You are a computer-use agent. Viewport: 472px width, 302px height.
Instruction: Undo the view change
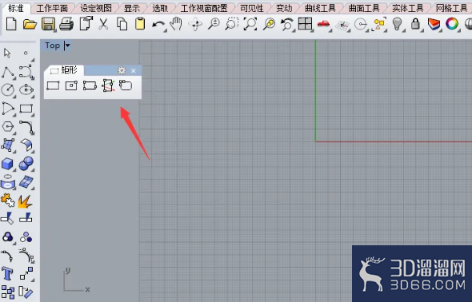point(287,24)
